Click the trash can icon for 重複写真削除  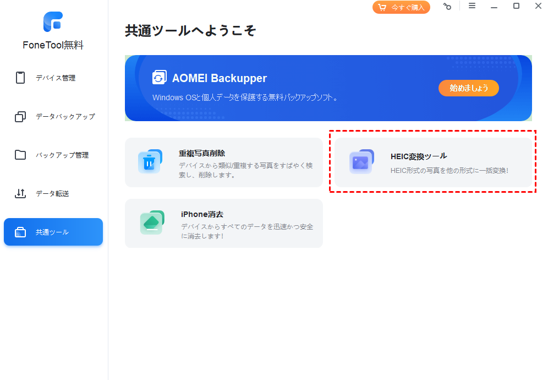pyautogui.click(x=150, y=162)
